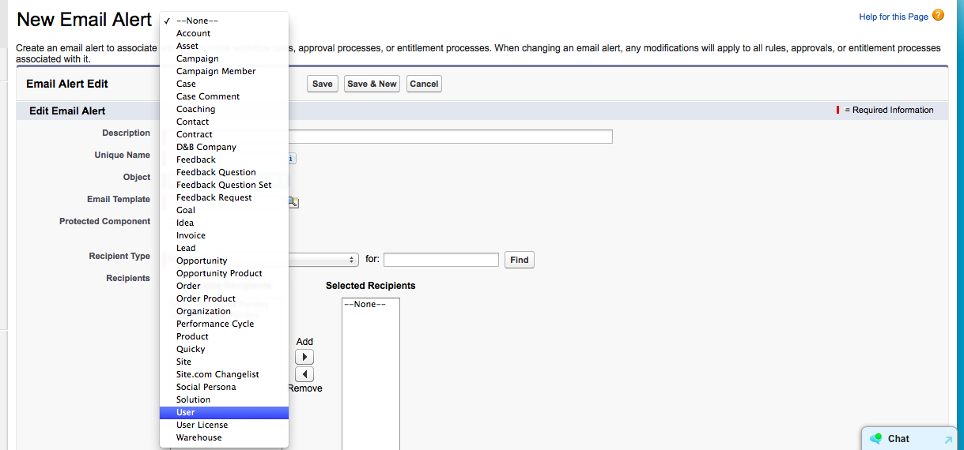Choose the highlighted User option
This screenshot has width=964, height=450.
[x=224, y=412]
